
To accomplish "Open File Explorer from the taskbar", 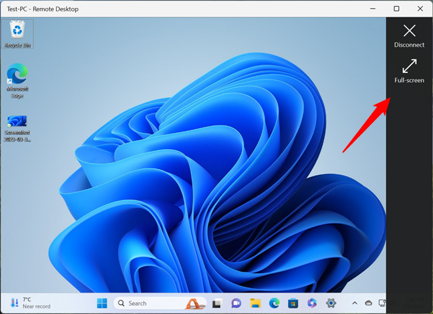I will pyautogui.click(x=255, y=303).
